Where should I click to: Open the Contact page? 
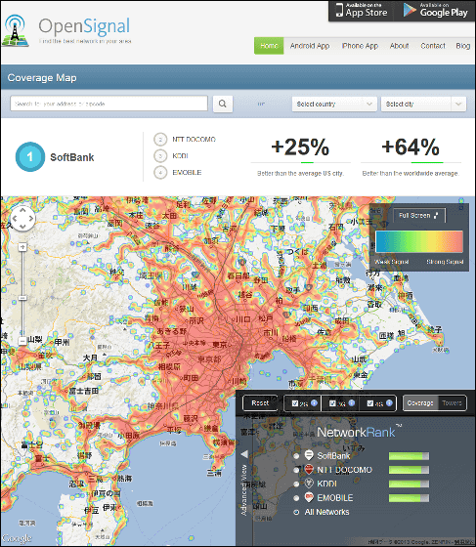[433, 46]
